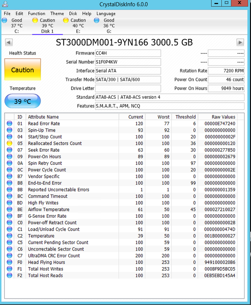Click the Attribute Name column header
This screenshot has width=251, height=305.
(x=72, y=117)
